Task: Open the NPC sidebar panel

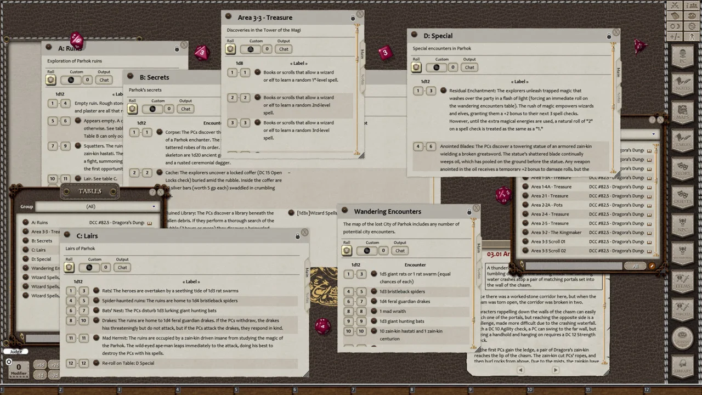Action: tap(682, 224)
